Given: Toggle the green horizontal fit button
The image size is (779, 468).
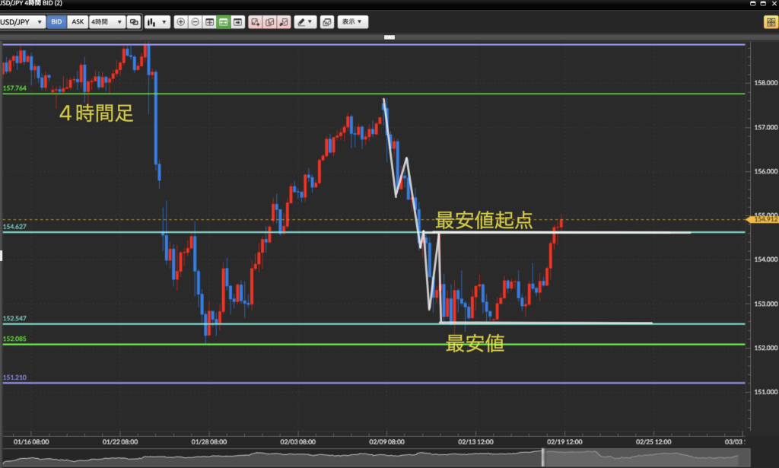Looking at the screenshot, I should [x=224, y=22].
